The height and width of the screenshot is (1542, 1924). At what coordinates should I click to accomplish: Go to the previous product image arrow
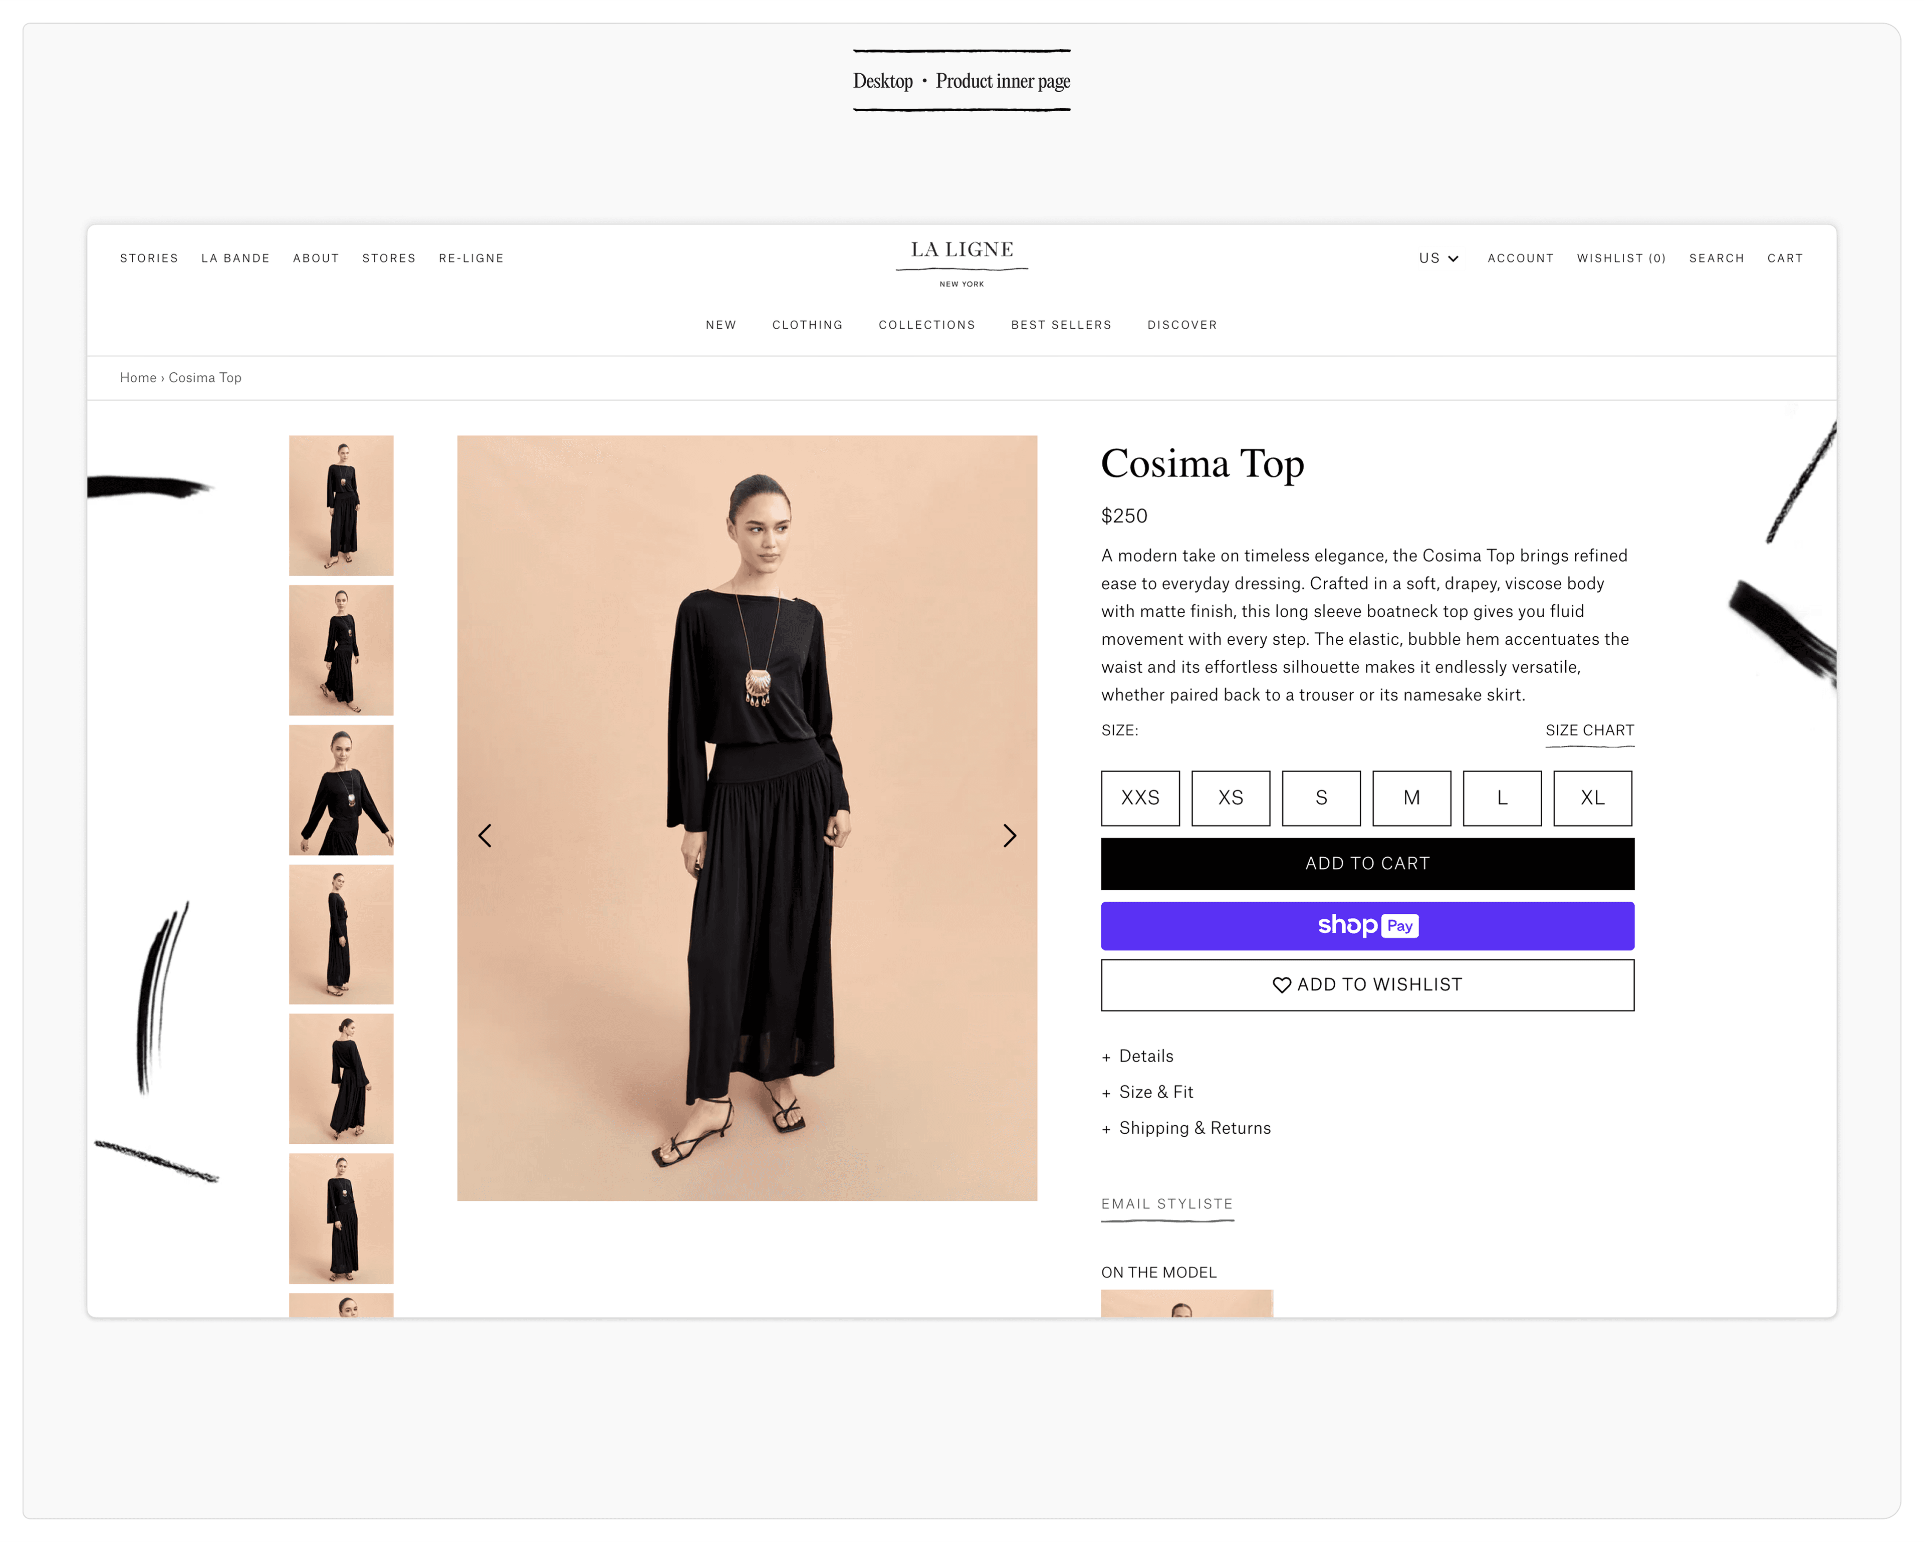tap(485, 835)
